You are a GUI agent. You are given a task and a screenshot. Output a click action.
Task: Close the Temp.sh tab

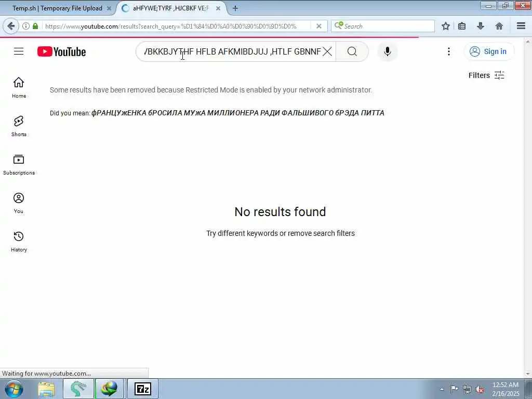(x=109, y=8)
